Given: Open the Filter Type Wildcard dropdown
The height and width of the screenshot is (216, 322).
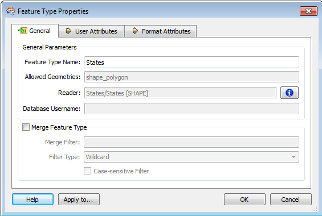Looking at the screenshot, I should (191, 157).
